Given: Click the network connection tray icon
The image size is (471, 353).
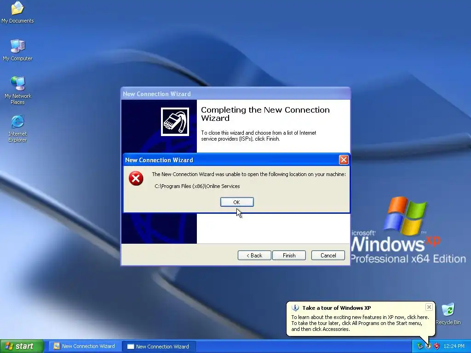Looking at the screenshot, I should click(420, 346).
